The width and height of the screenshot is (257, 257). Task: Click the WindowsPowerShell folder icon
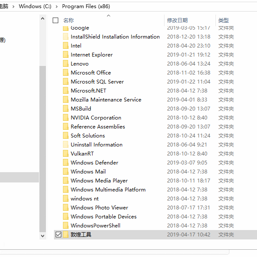(66, 226)
